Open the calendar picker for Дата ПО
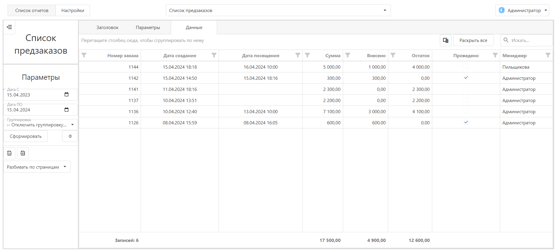This screenshot has width=555, height=251. click(x=67, y=110)
